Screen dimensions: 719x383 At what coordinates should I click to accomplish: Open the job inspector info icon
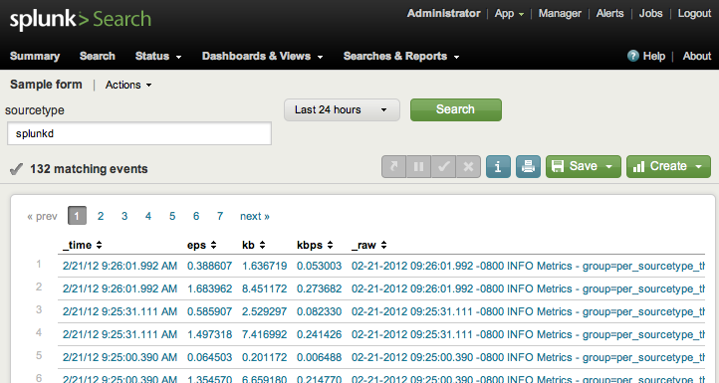pos(498,166)
